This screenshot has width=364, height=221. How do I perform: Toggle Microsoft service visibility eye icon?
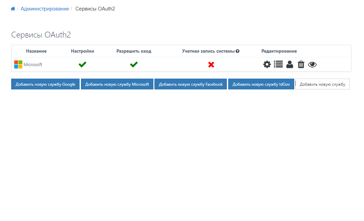coord(312,64)
